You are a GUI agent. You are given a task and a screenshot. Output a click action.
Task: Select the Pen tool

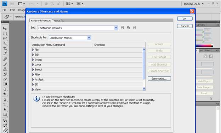[5, 100]
